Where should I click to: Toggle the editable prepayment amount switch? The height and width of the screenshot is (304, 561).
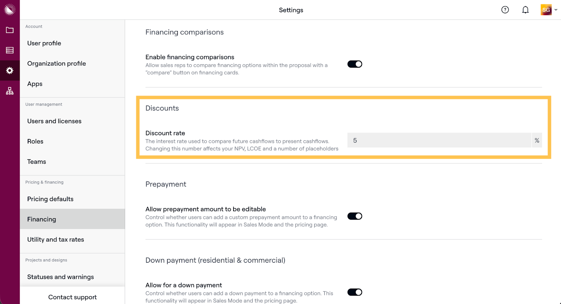[x=354, y=216]
